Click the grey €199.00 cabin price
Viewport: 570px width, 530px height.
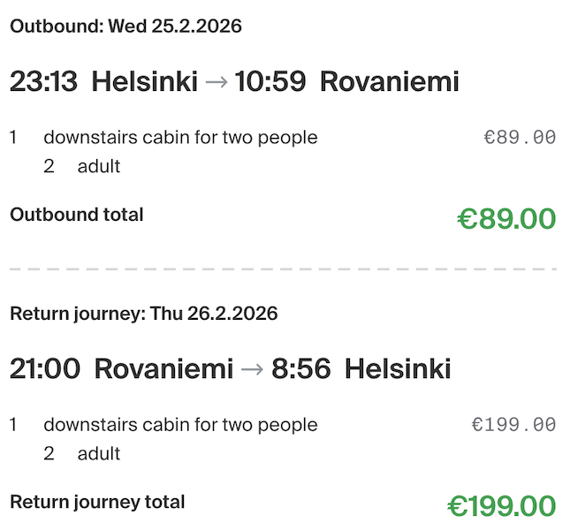pyautogui.click(x=513, y=425)
